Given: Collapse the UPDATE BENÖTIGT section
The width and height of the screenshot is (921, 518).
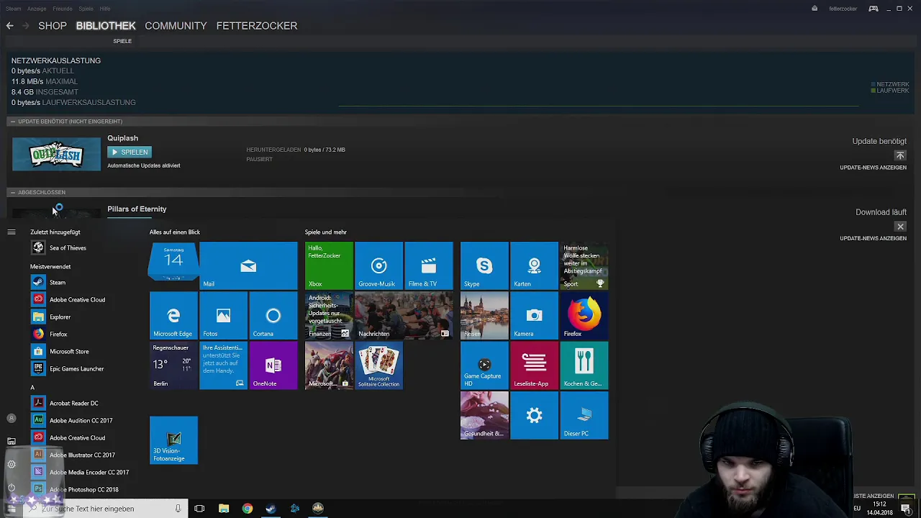Looking at the screenshot, I should (x=12, y=122).
